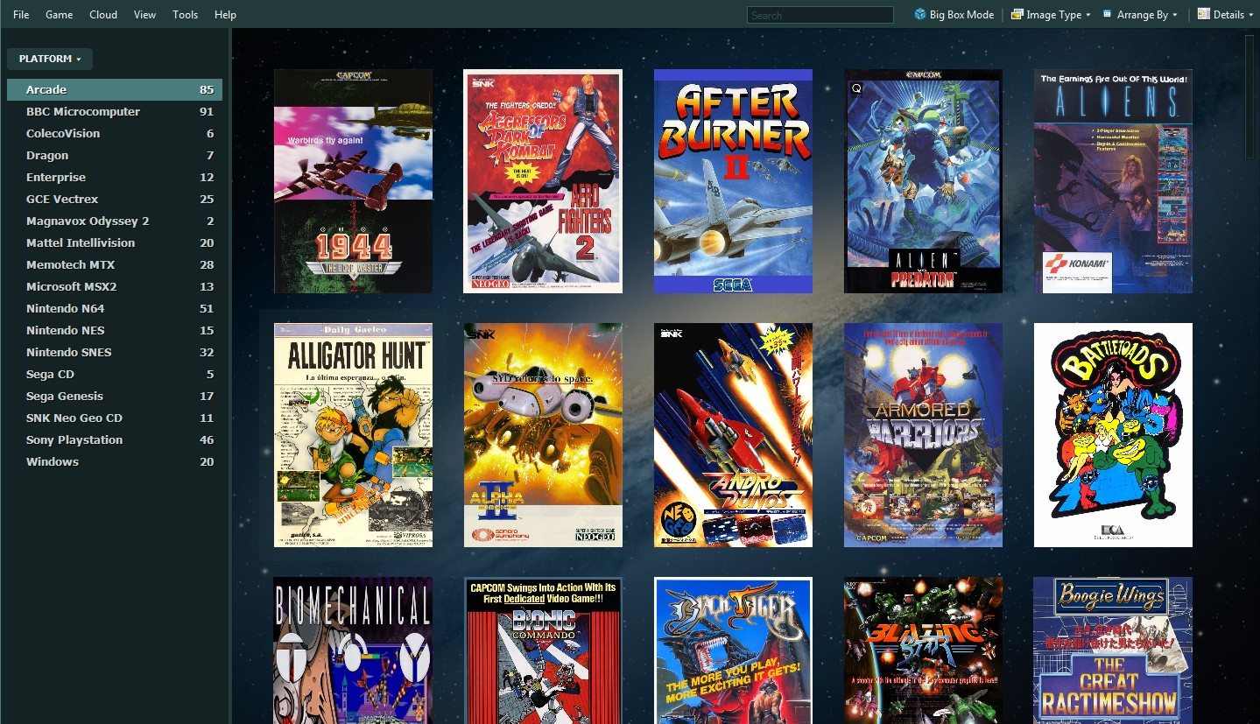The height and width of the screenshot is (724, 1260).
Task: Select the Windows platform
Action: tap(115, 461)
